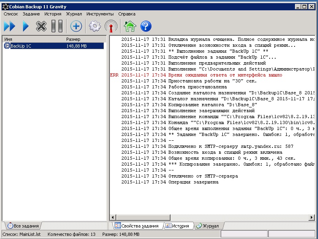Click log line 'Операция завершена'
This screenshot has height=239, width=318.
170,182
